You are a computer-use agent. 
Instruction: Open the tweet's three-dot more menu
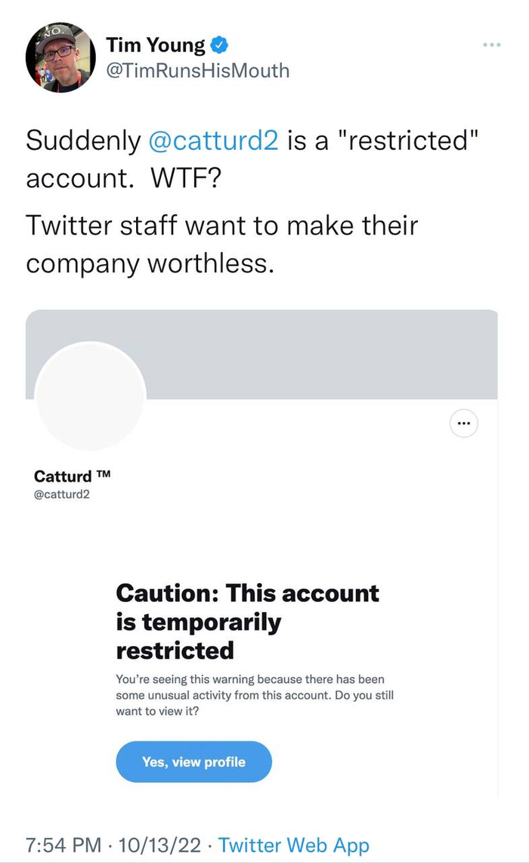[x=491, y=45]
